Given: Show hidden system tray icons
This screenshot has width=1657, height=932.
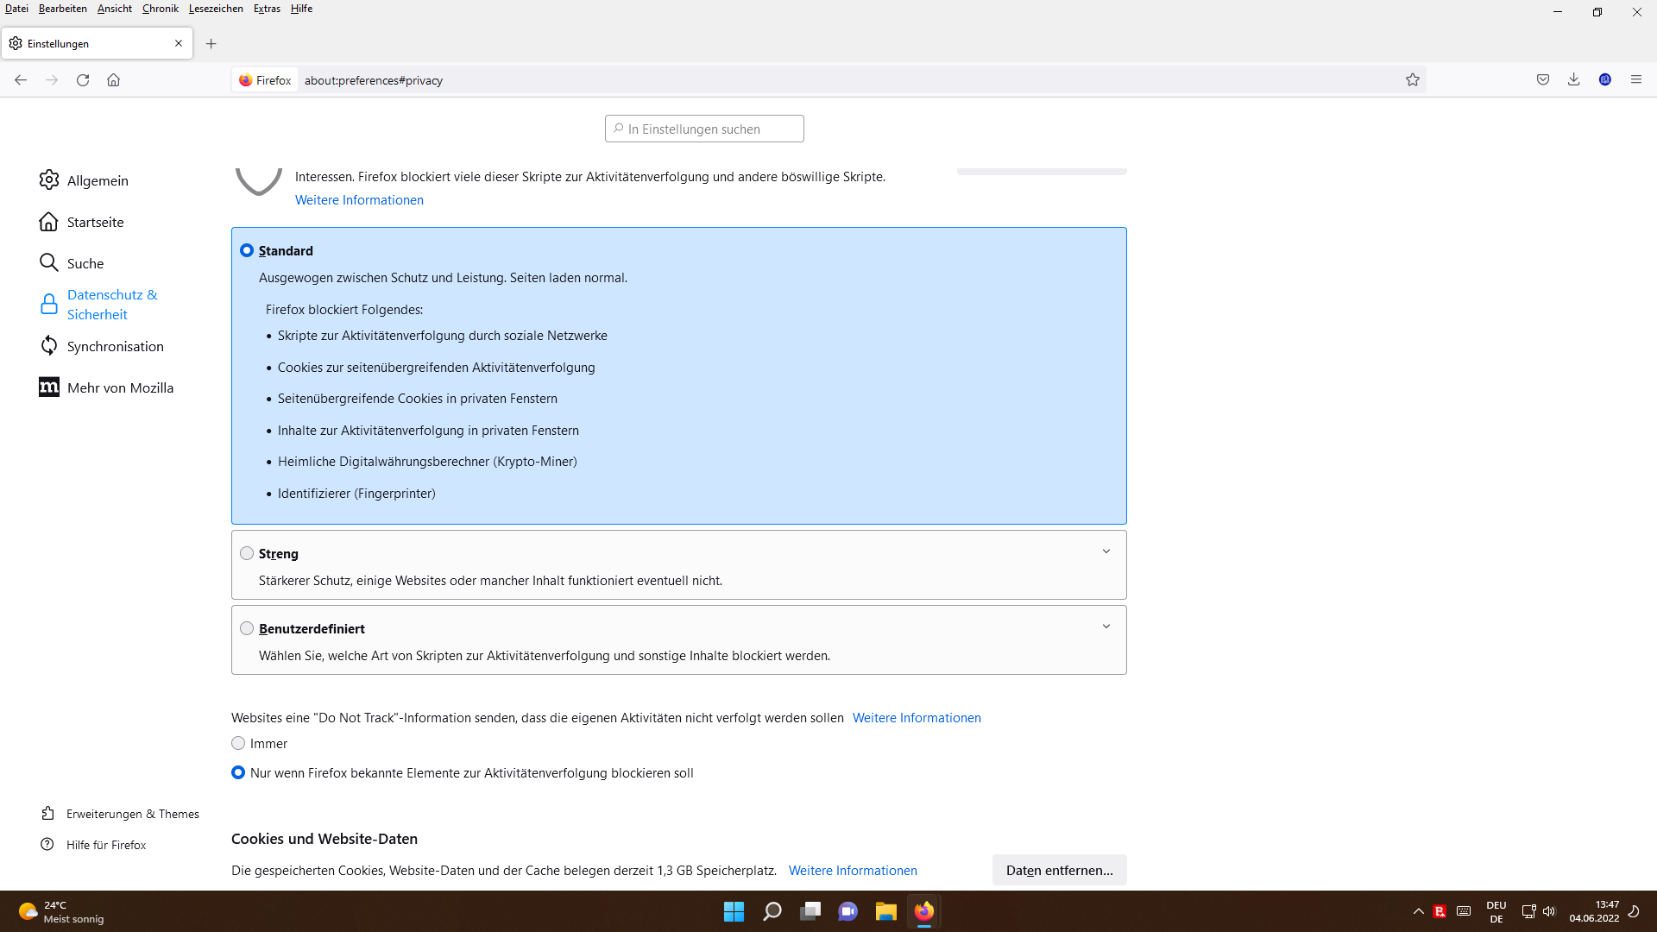Looking at the screenshot, I should click(1418, 911).
